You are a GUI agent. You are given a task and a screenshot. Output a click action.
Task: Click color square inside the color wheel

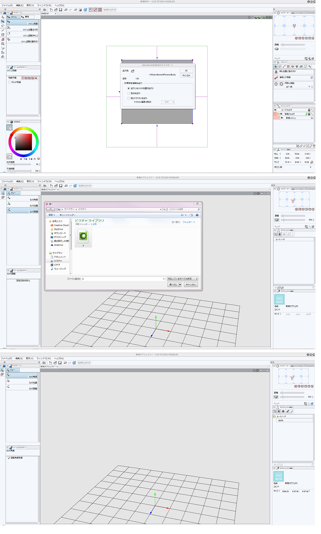[23, 142]
